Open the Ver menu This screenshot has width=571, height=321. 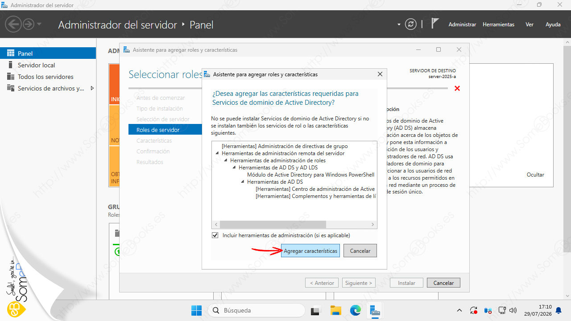pos(530,25)
